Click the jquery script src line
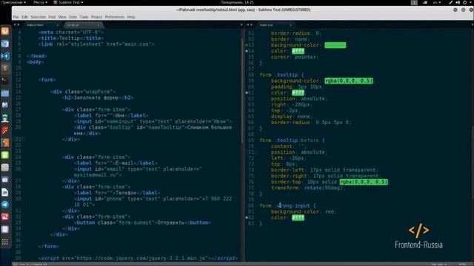Image resolution: width=474 pixels, height=266 pixels. 138,258
